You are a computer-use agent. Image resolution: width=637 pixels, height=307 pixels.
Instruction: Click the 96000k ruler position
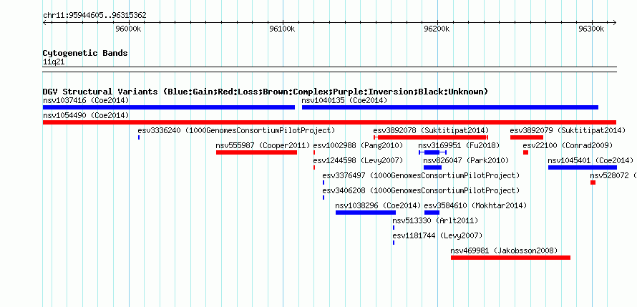pyautogui.click(x=128, y=29)
